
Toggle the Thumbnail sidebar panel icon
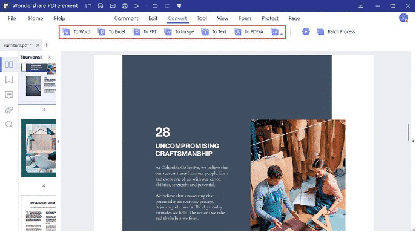9,64
